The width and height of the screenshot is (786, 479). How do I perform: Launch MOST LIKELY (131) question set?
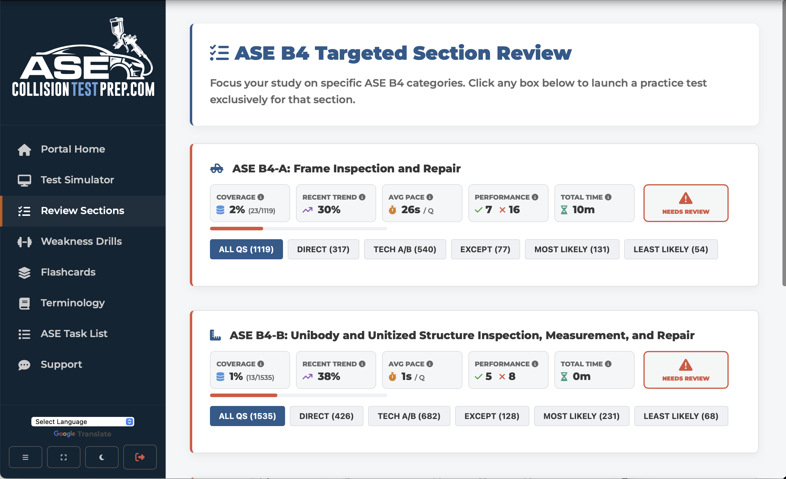click(572, 249)
